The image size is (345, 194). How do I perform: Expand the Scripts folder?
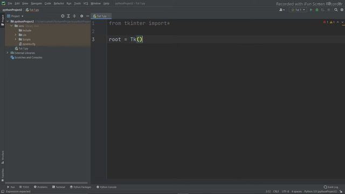16,39
